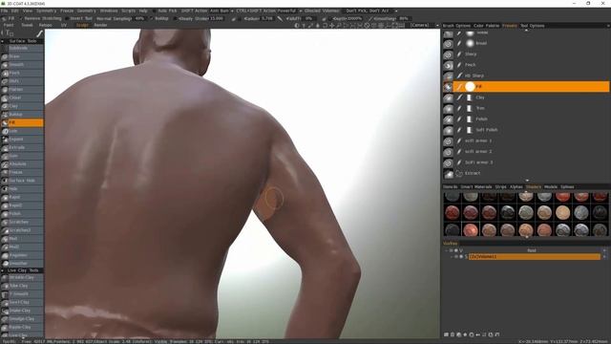
Task: Click the Steady Stroke value field
Action: tap(217, 18)
